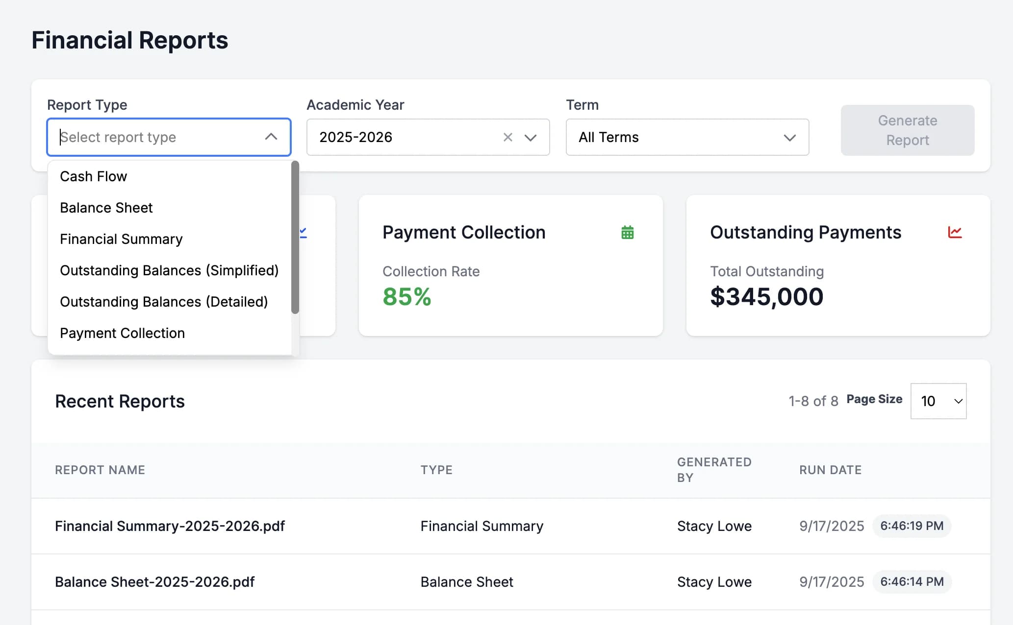
Task: Click the RUN DATE column header
Action: tap(830, 470)
